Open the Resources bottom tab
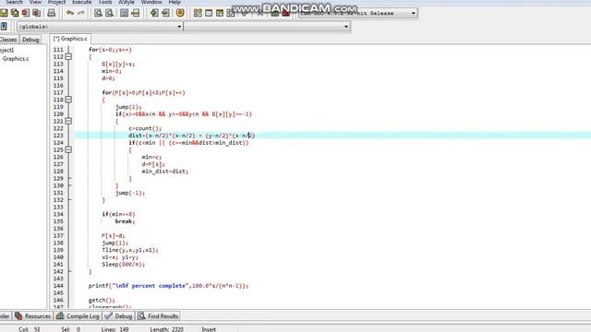591x332 pixels. click(x=33, y=316)
